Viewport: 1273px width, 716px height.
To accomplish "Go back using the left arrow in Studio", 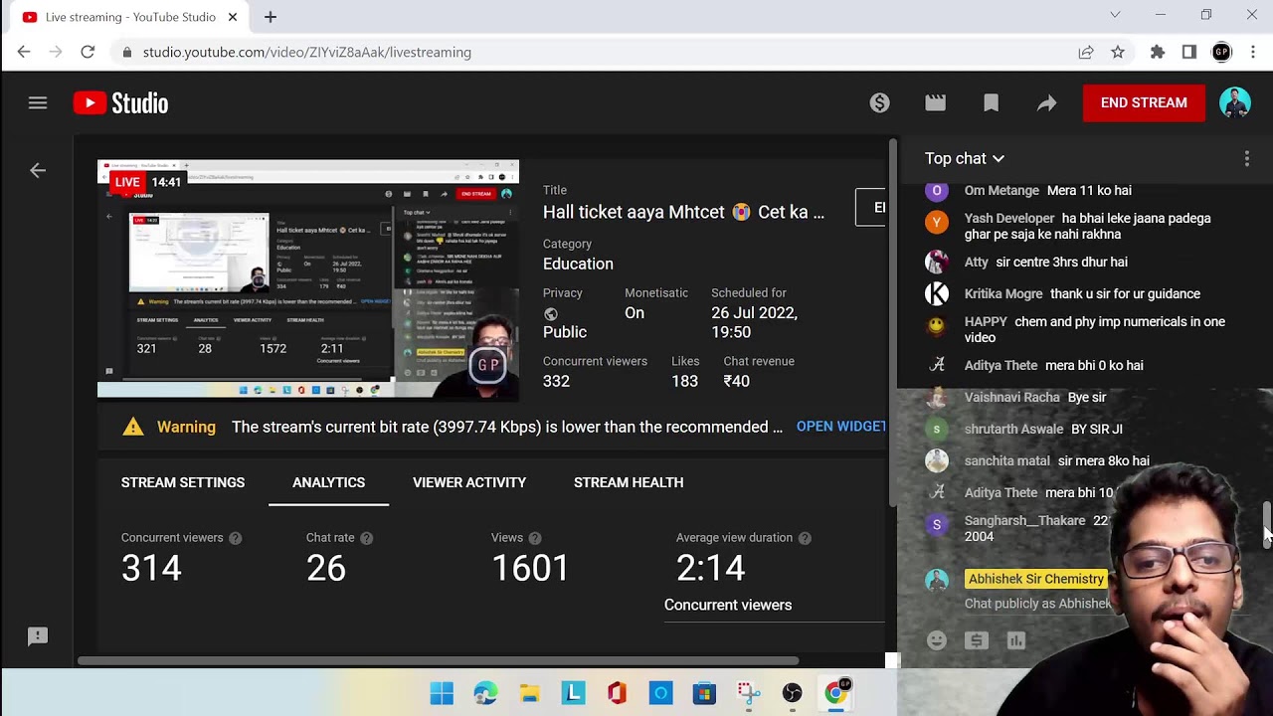I will click(x=38, y=170).
